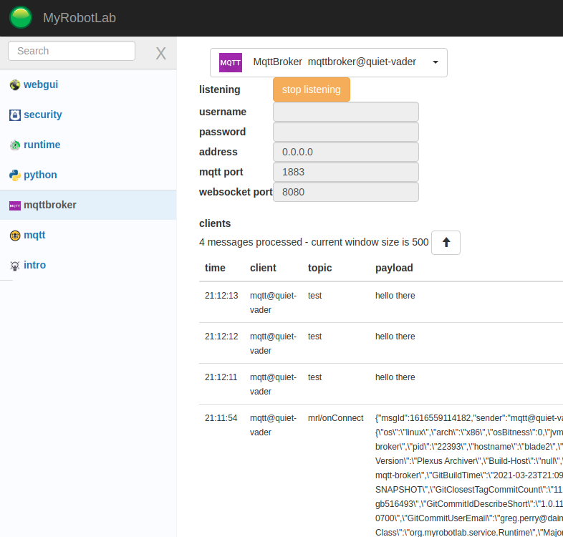Click mqtt@quiet-vader client in 21:12:13 row
The width and height of the screenshot is (563, 537).
point(273,303)
